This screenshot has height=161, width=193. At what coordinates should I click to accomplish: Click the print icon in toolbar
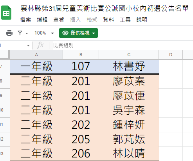9,33
